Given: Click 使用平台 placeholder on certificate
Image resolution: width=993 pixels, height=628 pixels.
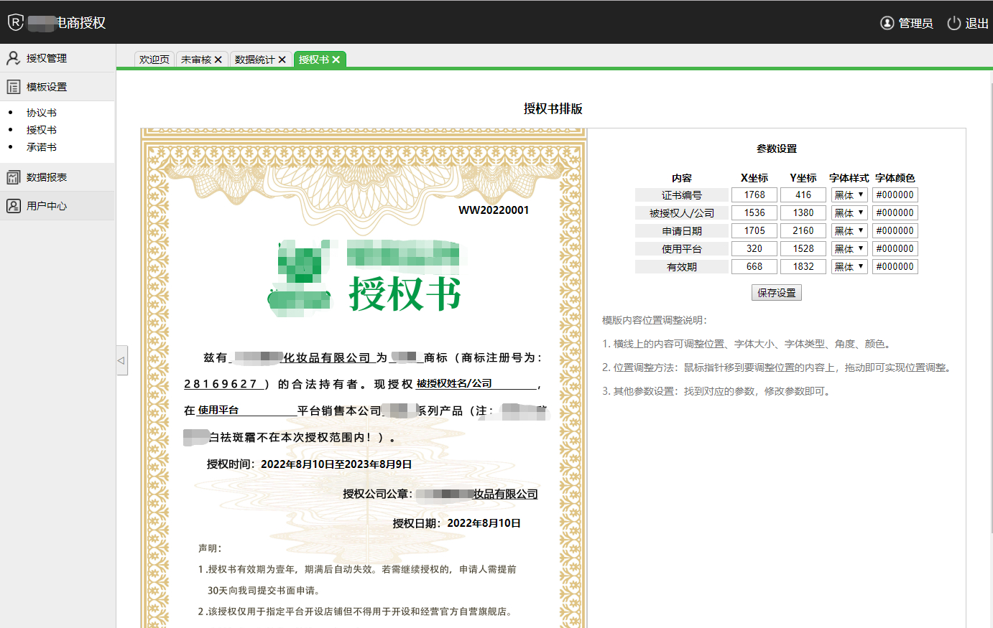Looking at the screenshot, I should pos(218,410).
